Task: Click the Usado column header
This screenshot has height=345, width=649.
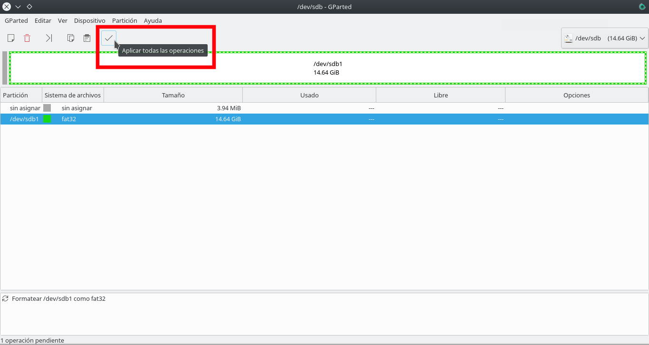Action: [309, 95]
